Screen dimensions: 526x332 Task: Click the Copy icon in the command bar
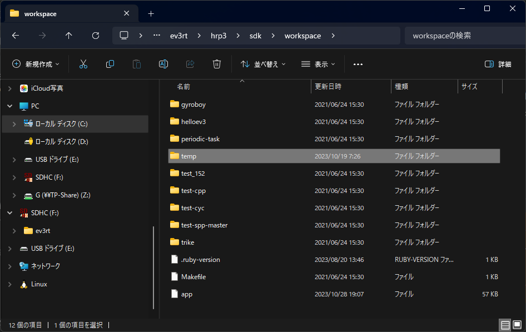[110, 63]
